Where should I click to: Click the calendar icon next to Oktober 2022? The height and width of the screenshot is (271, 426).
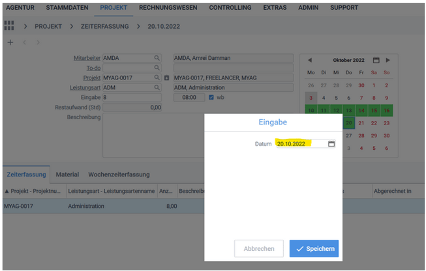point(376,60)
